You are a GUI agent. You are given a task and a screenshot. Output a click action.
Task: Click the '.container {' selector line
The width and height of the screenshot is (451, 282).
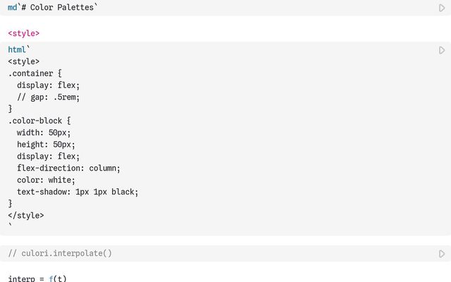pos(35,73)
